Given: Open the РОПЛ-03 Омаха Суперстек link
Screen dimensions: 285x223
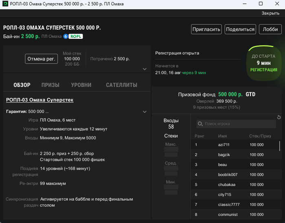Looking at the screenshot, I should point(40,100).
